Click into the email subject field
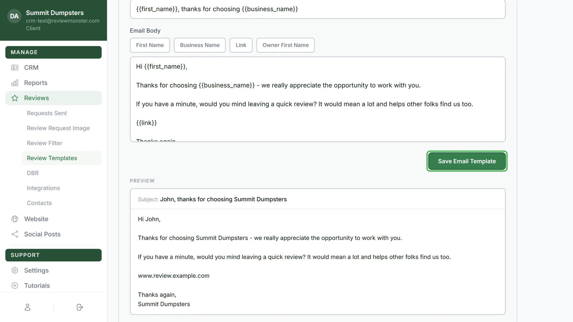The image size is (573, 322). pos(318,9)
